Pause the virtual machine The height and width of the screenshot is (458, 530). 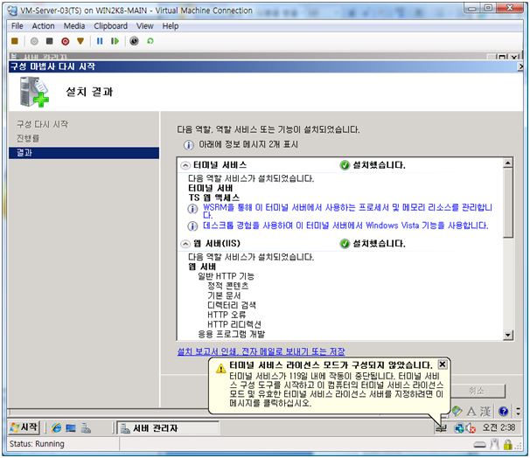point(100,41)
